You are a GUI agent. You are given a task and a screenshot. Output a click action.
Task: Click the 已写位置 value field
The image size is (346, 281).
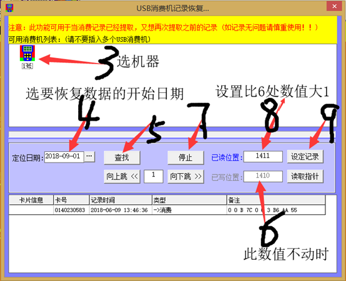click(263, 176)
